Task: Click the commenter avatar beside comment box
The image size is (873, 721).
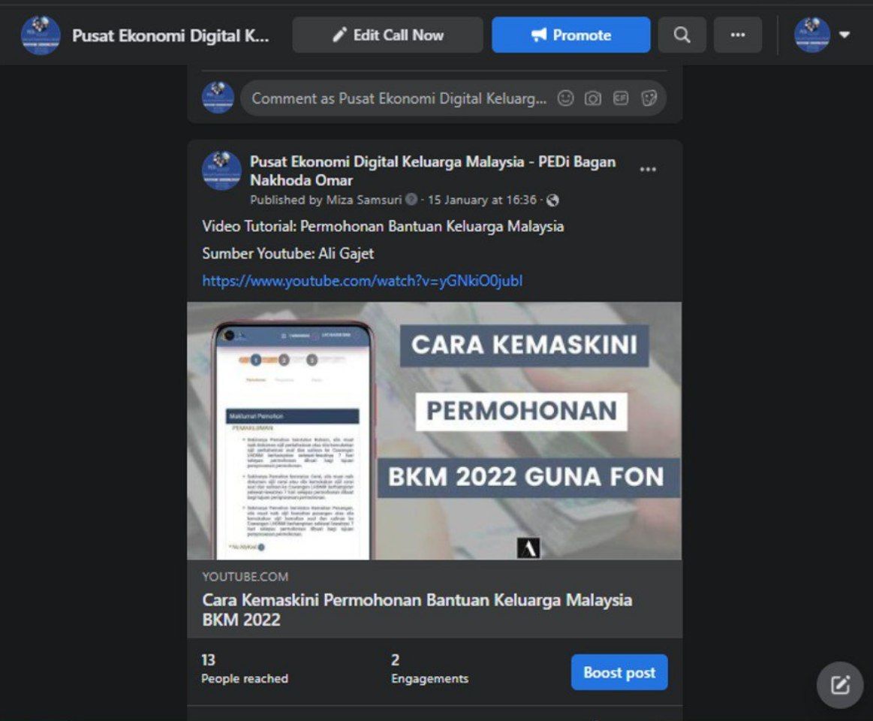Action: [218, 98]
